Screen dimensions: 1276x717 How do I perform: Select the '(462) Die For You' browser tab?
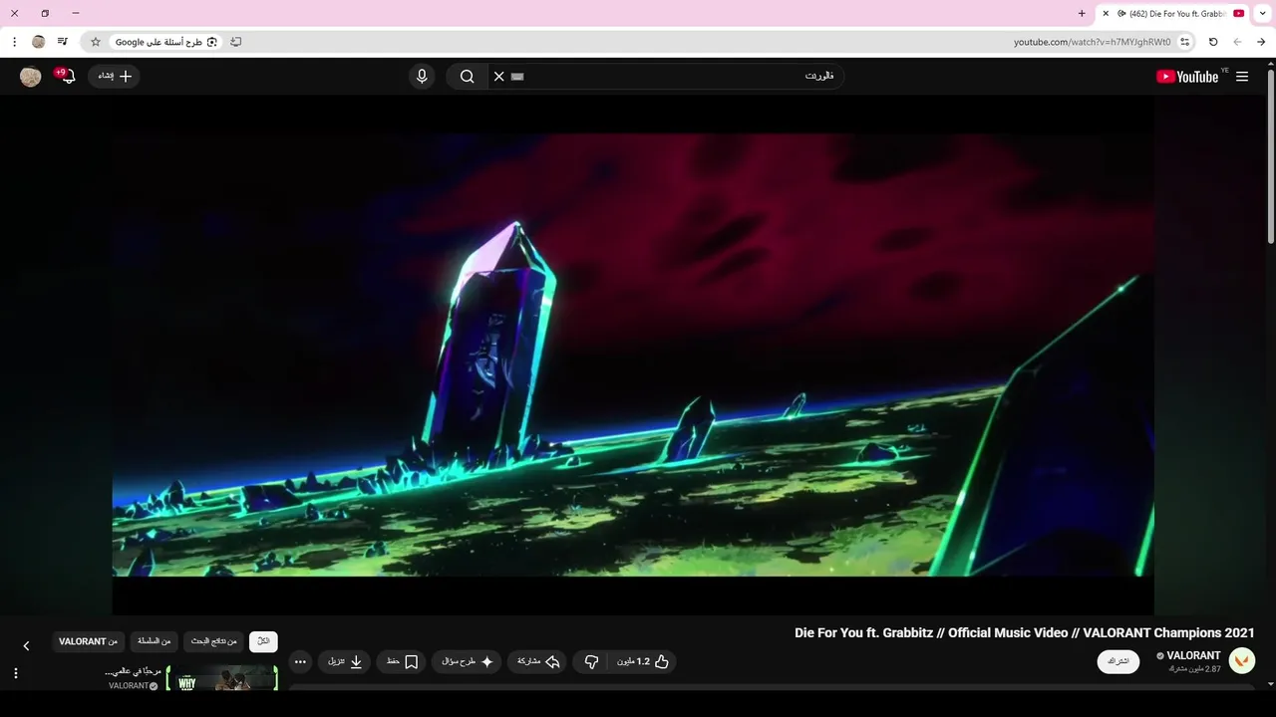[x=1172, y=14]
